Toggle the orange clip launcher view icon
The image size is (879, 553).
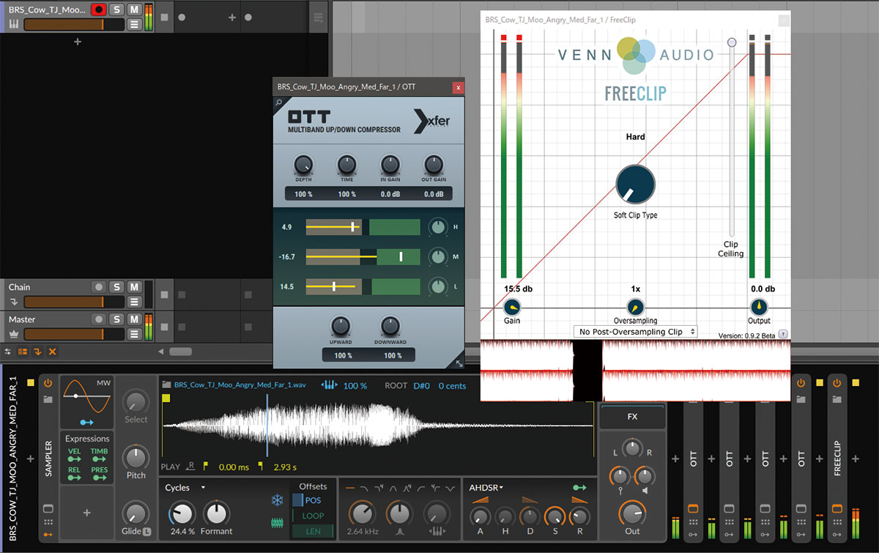pos(23,352)
